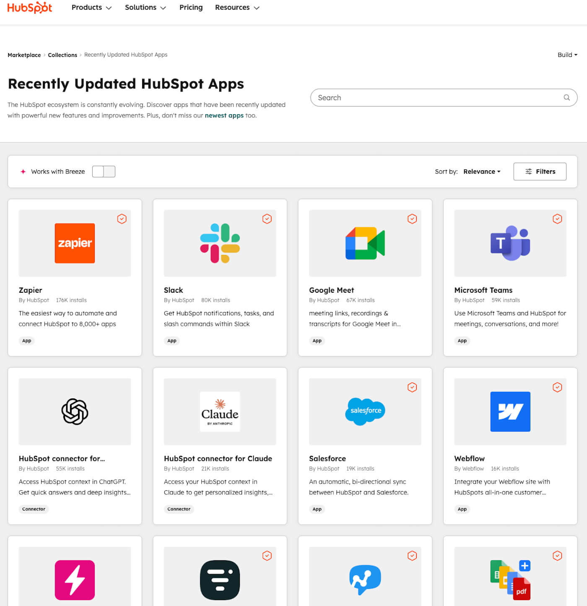Viewport: 587px width, 606px height.
Task: Toggle the Works with Breeze switch
Action: 104,172
